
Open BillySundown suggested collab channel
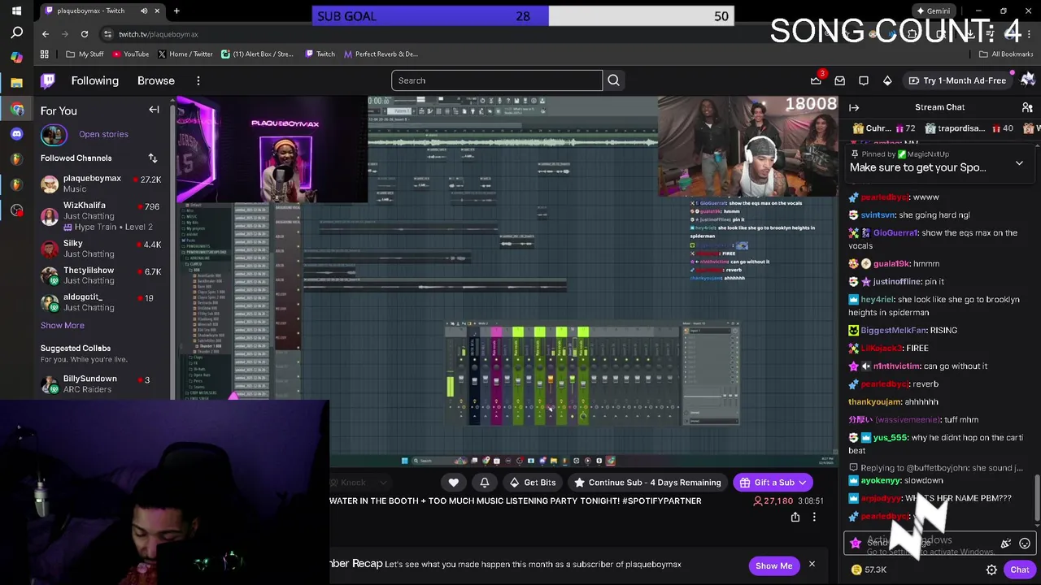[102, 384]
